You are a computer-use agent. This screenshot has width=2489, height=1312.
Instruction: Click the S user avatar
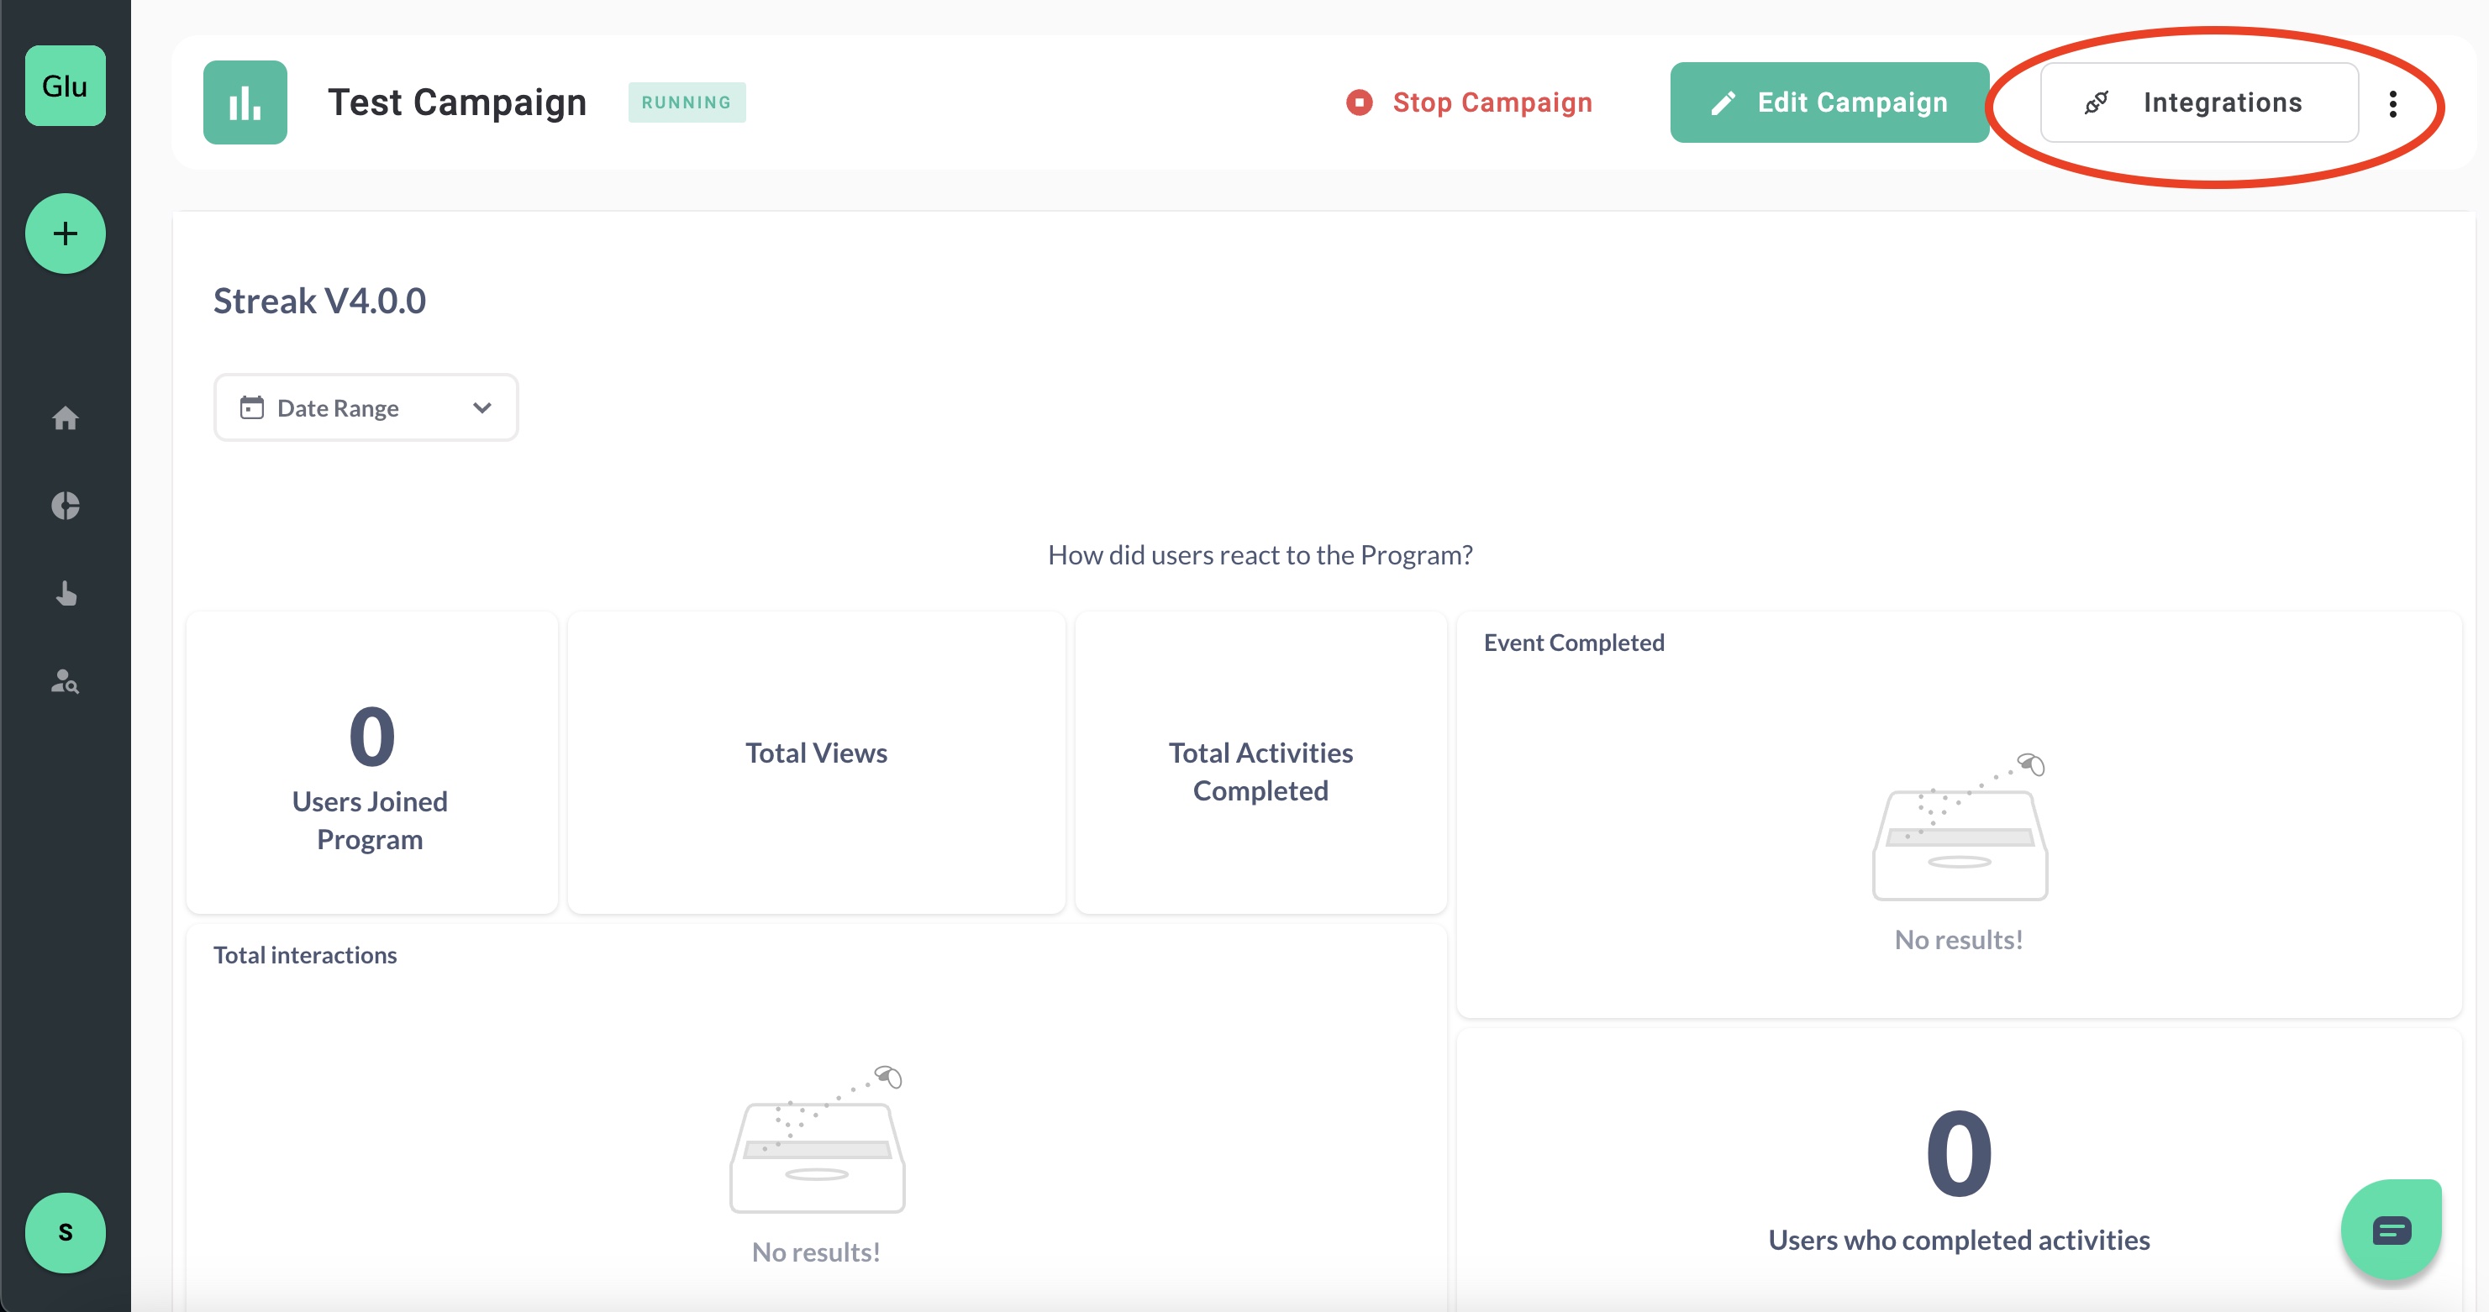pyautogui.click(x=65, y=1232)
